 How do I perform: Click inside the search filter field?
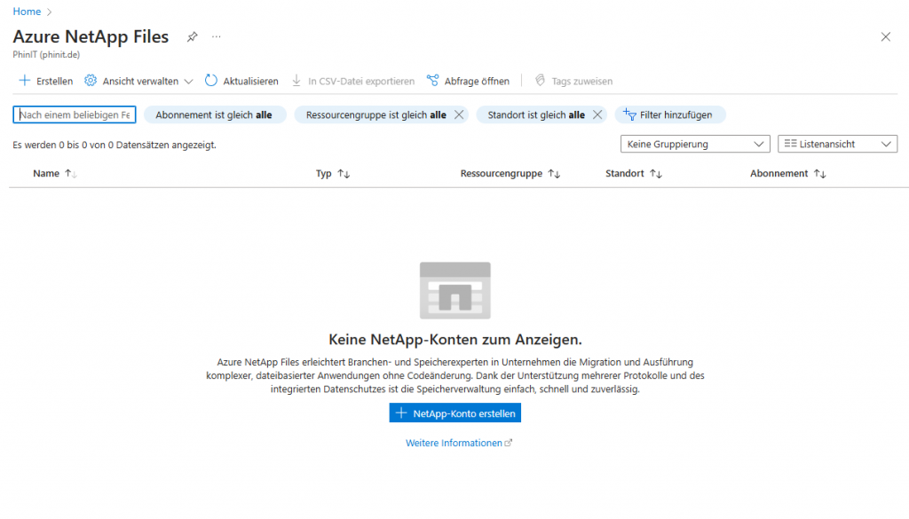point(74,114)
